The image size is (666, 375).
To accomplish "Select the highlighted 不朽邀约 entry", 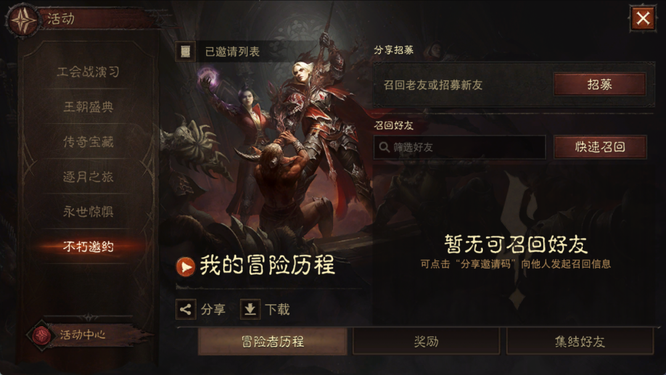I will (88, 246).
